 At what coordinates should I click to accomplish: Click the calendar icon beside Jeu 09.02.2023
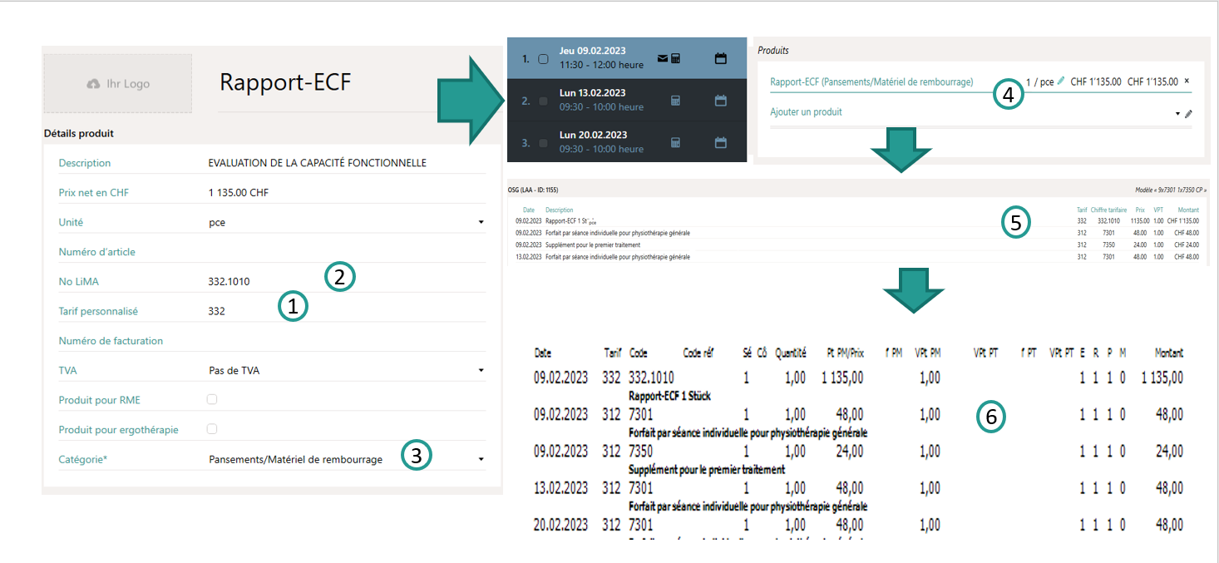[722, 58]
